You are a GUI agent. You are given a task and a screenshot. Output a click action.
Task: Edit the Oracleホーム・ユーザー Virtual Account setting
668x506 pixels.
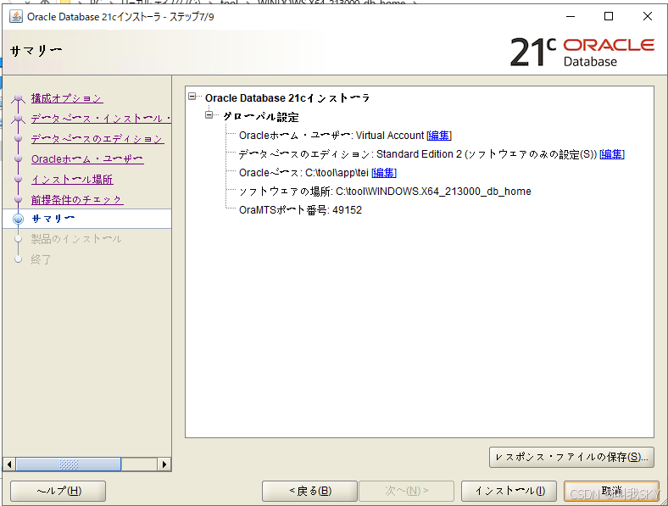pyautogui.click(x=439, y=136)
